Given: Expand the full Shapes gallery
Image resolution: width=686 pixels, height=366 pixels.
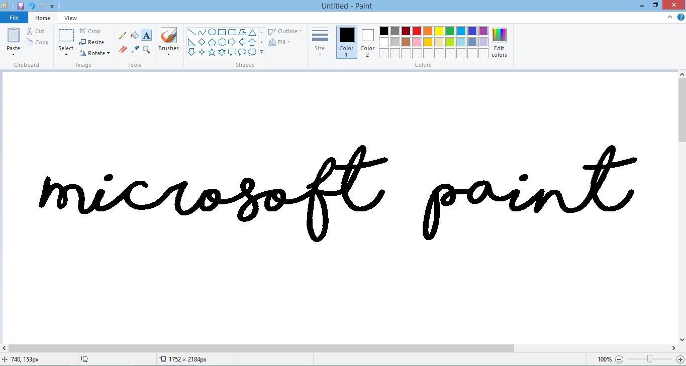Looking at the screenshot, I should pyautogui.click(x=261, y=52).
